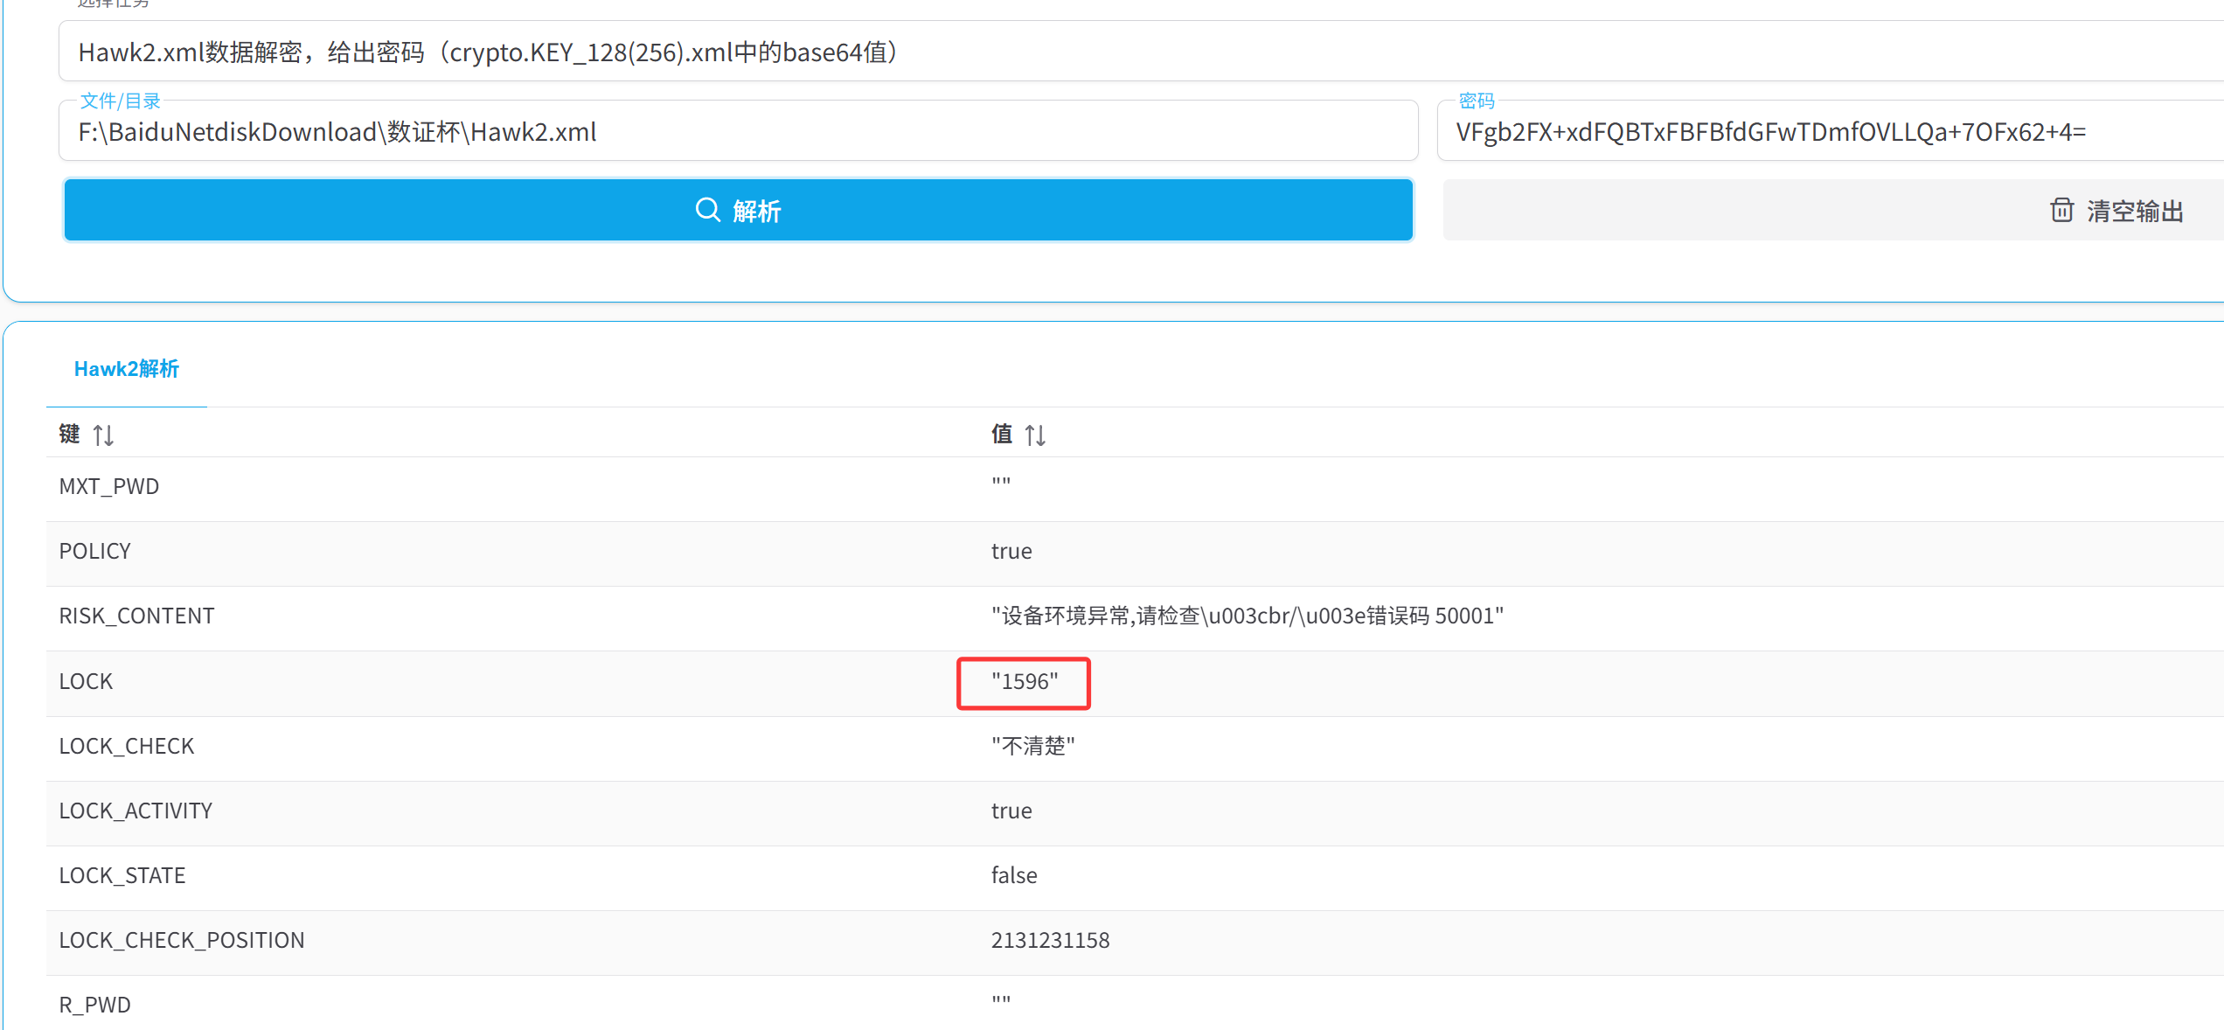Click the magnifier icon on 解析 button

pyautogui.click(x=707, y=210)
